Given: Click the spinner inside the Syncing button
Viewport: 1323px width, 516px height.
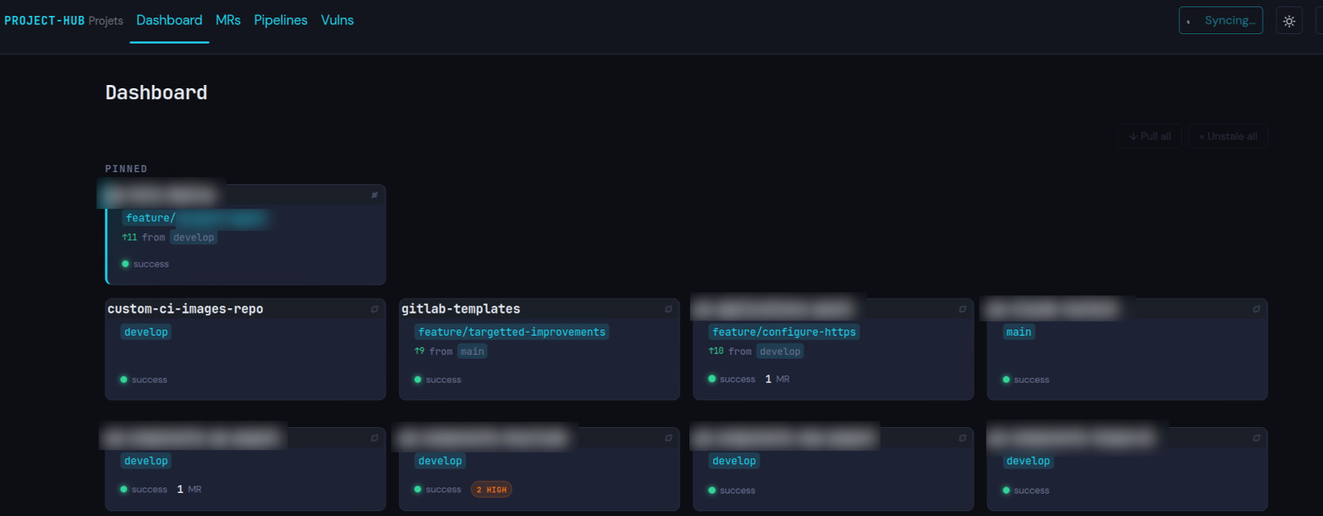Looking at the screenshot, I should (1189, 21).
